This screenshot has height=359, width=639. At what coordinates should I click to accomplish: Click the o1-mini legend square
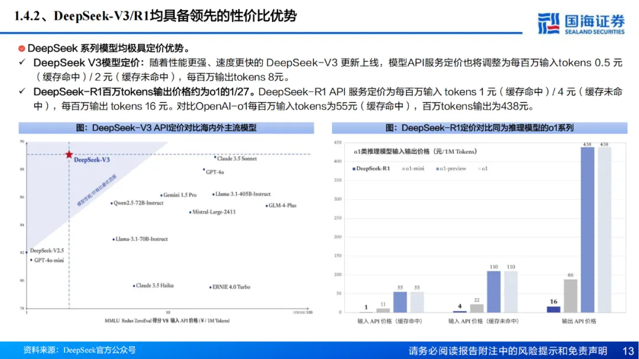pos(404,169)
